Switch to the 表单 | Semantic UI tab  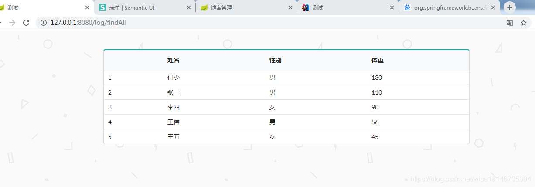click(x=144, y=8)
